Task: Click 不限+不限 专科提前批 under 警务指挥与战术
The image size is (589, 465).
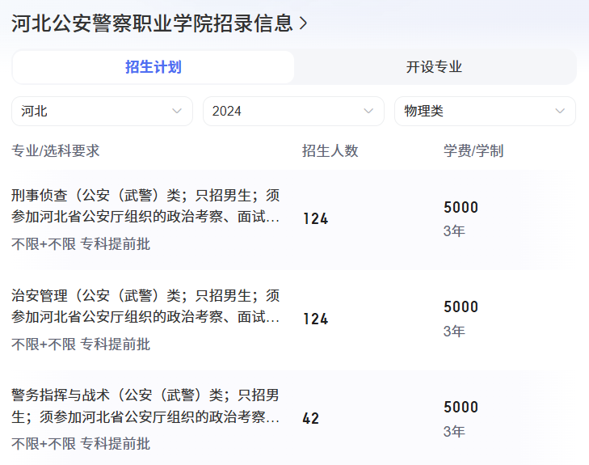Action: (x=81, y=444)
